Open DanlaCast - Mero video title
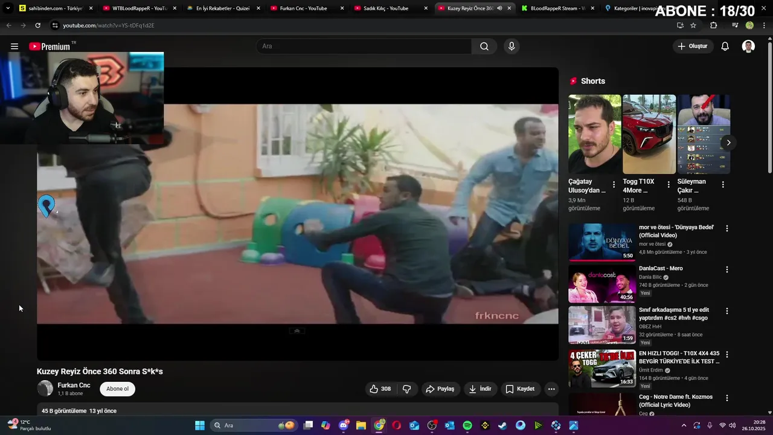Viewport: 773px width, 435px height. click(661, 268)
